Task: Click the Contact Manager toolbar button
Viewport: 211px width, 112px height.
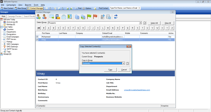Action: click(35, 8)
